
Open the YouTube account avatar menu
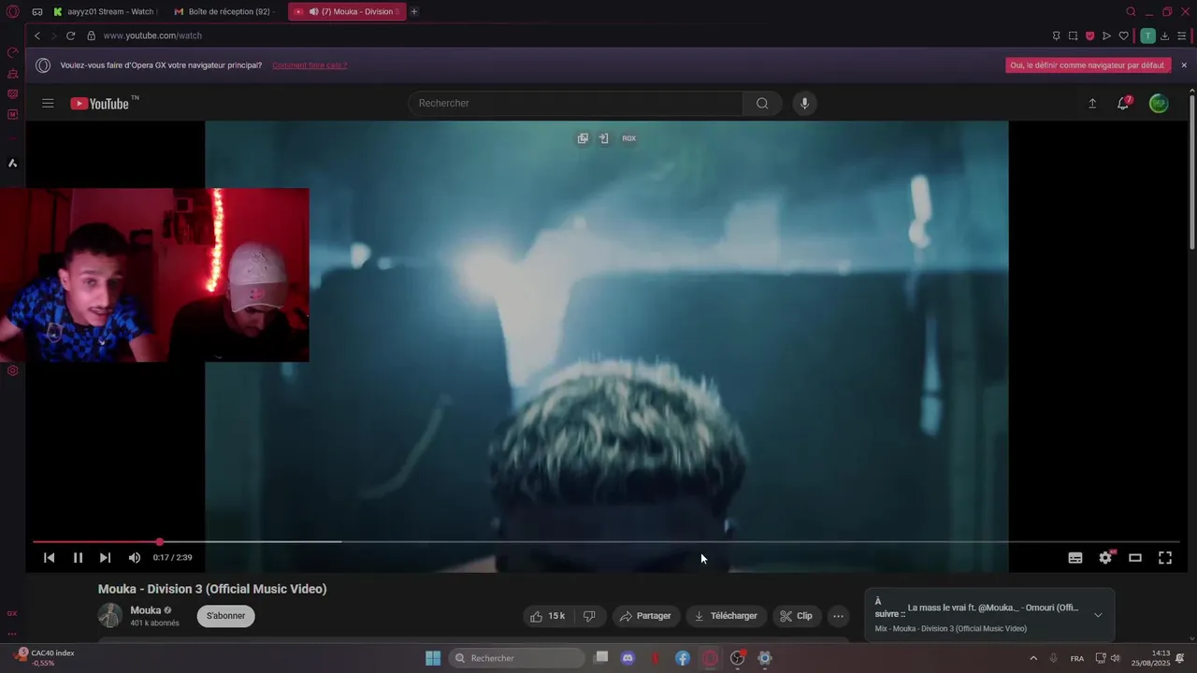pyautogui.click(x=1159, y=104)
